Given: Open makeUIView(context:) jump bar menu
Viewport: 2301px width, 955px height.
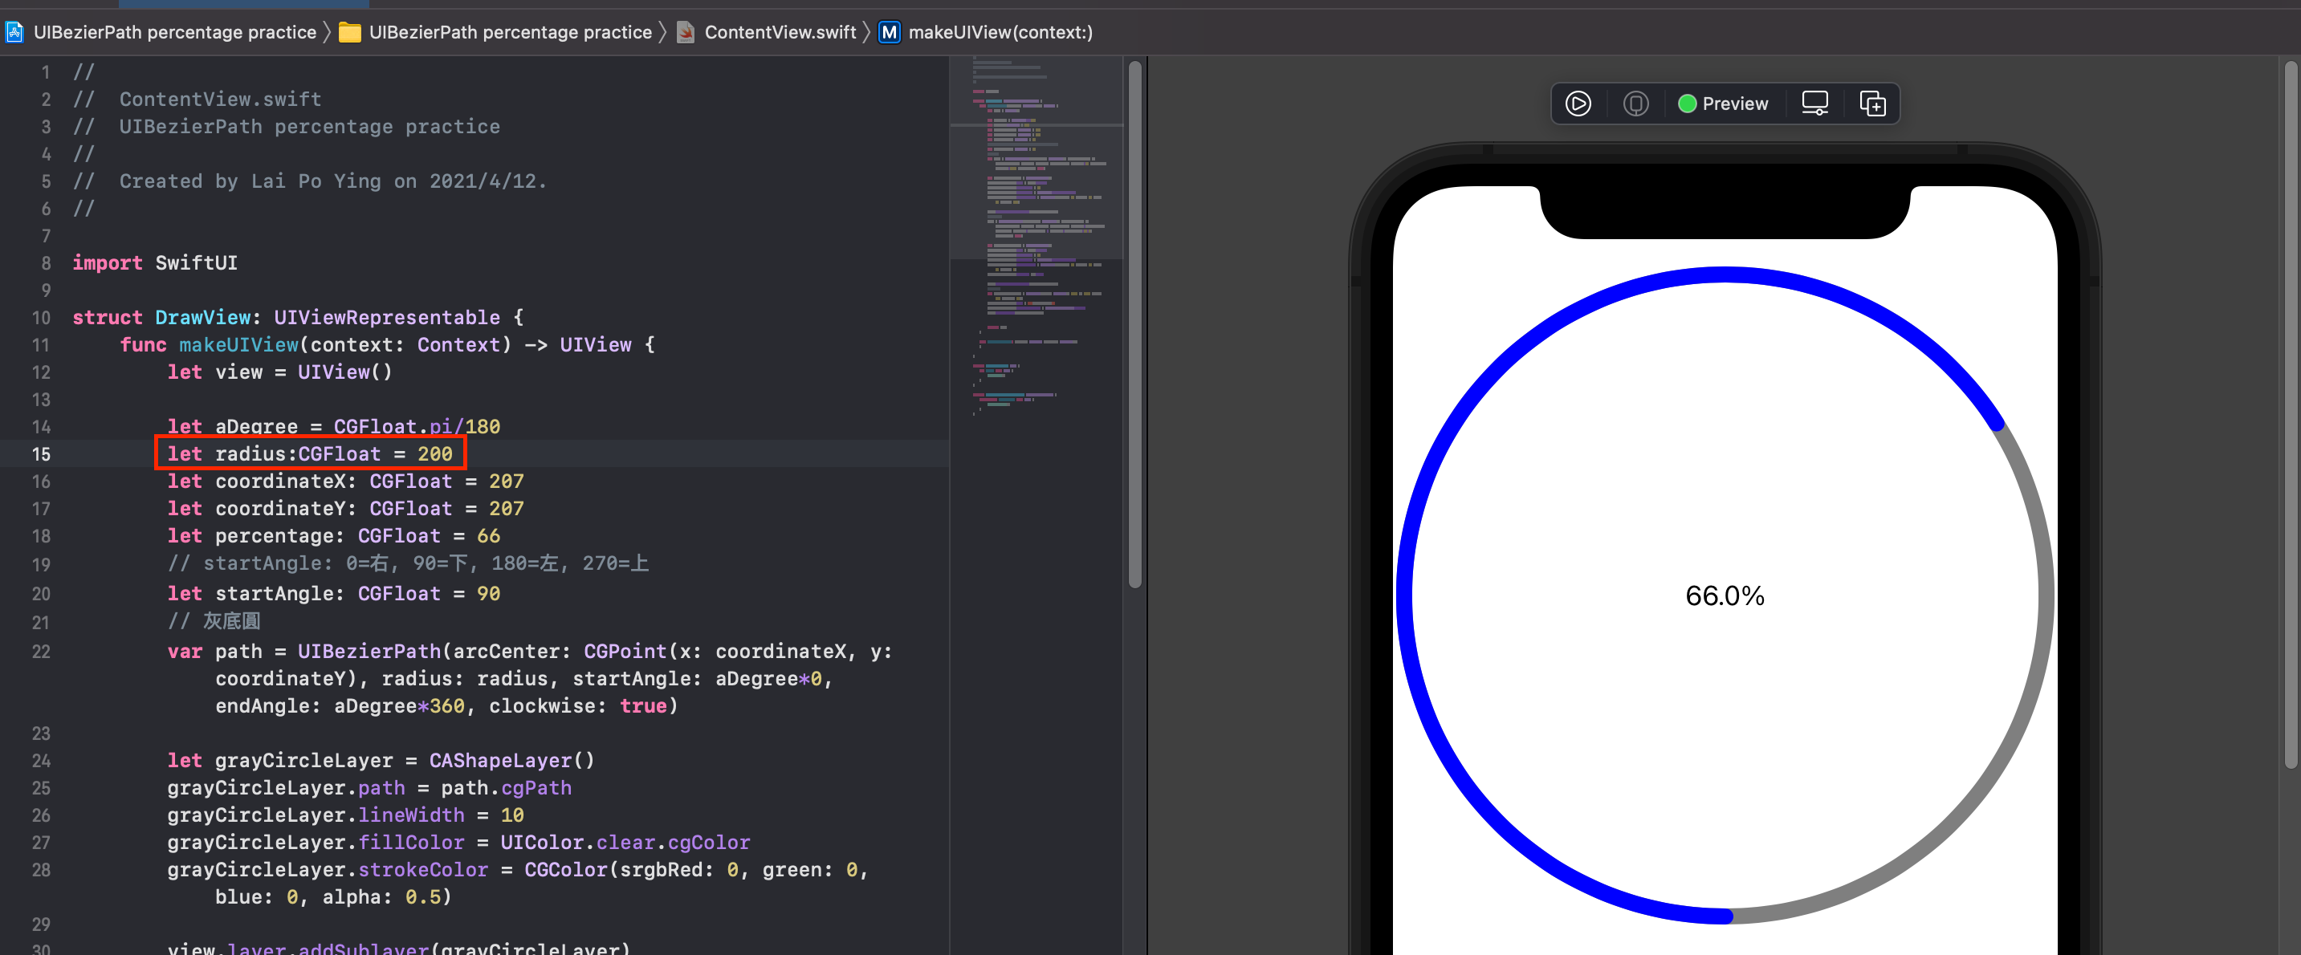Looking at the screenshot, I should pos(1000,32).
